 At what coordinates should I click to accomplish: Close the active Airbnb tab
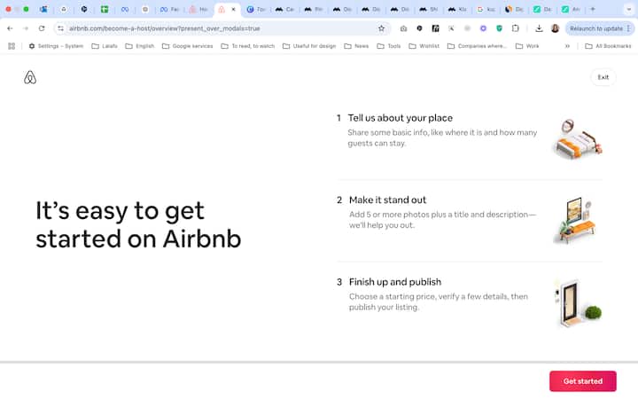click(233, 9)
